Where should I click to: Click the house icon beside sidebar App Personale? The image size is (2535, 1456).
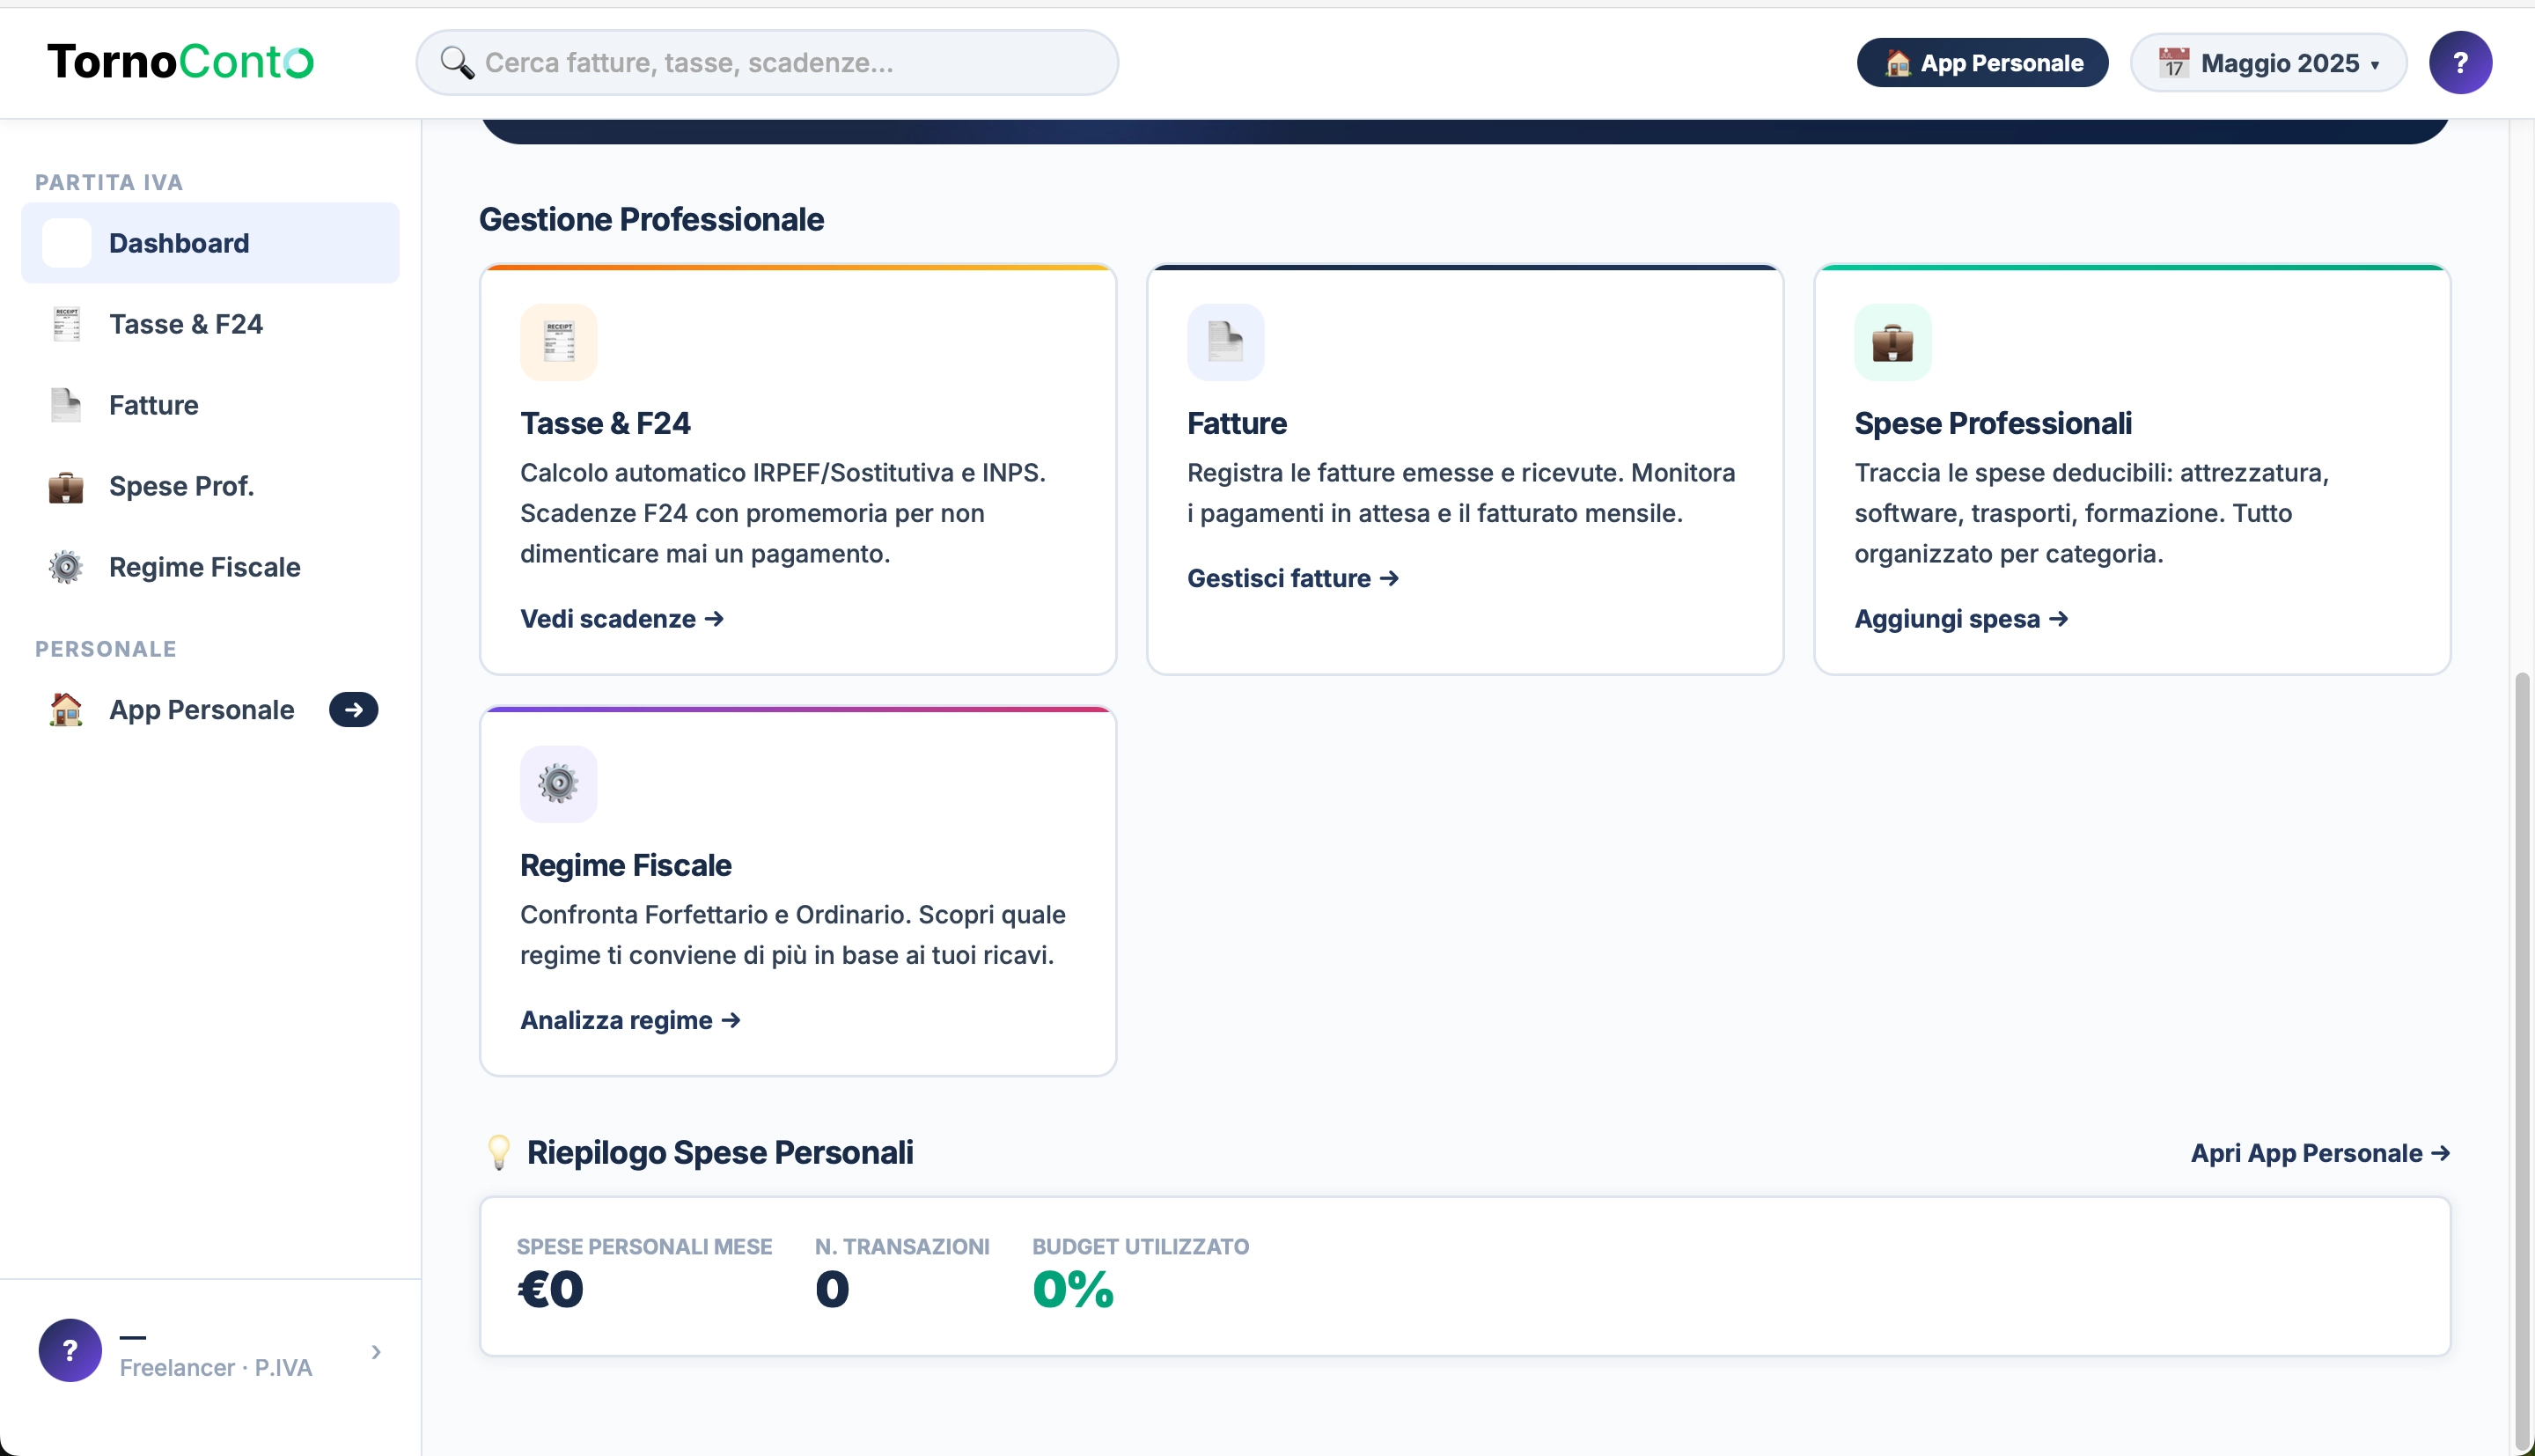point(66,710)
